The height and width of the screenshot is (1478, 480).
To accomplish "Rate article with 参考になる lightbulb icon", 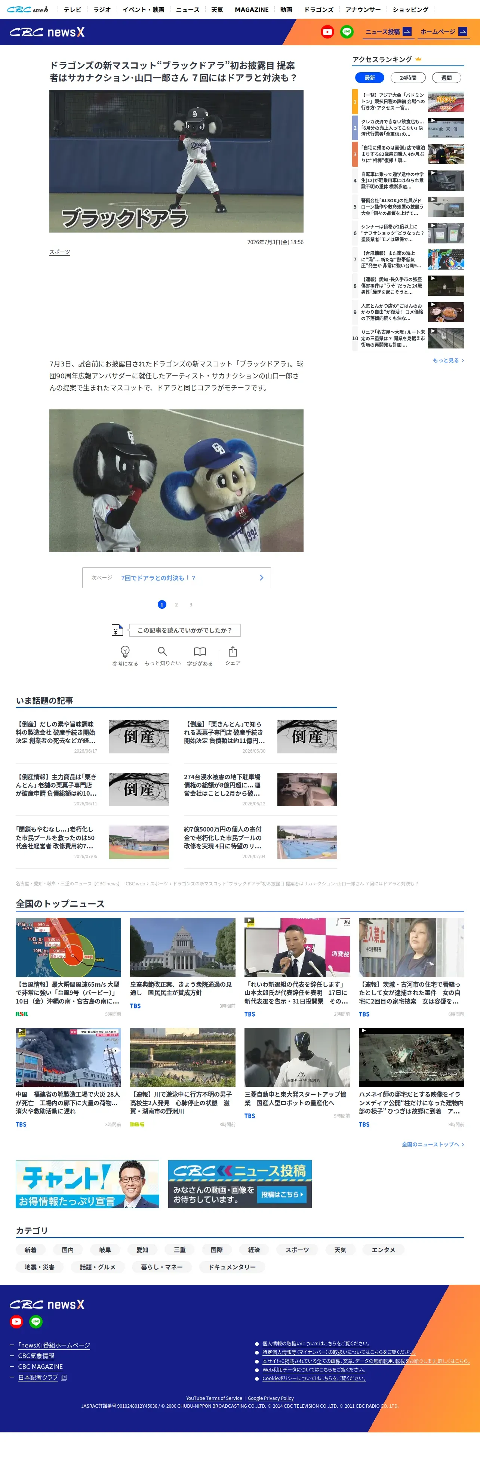I will point(125,655).
